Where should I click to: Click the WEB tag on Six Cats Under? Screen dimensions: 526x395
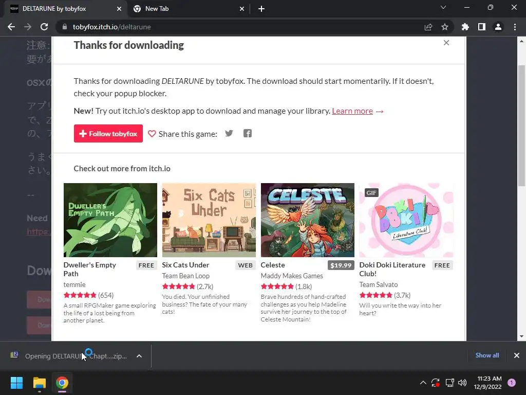point(245,265)
